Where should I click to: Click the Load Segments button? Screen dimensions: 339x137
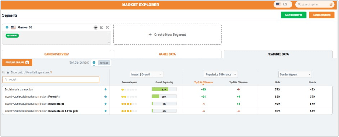(x=322, y=15)
